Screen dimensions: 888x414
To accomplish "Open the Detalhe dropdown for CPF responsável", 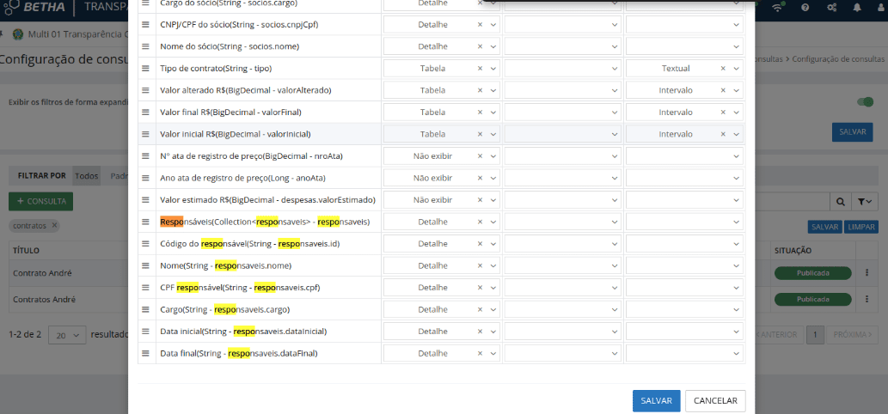I will coord(493,288).
